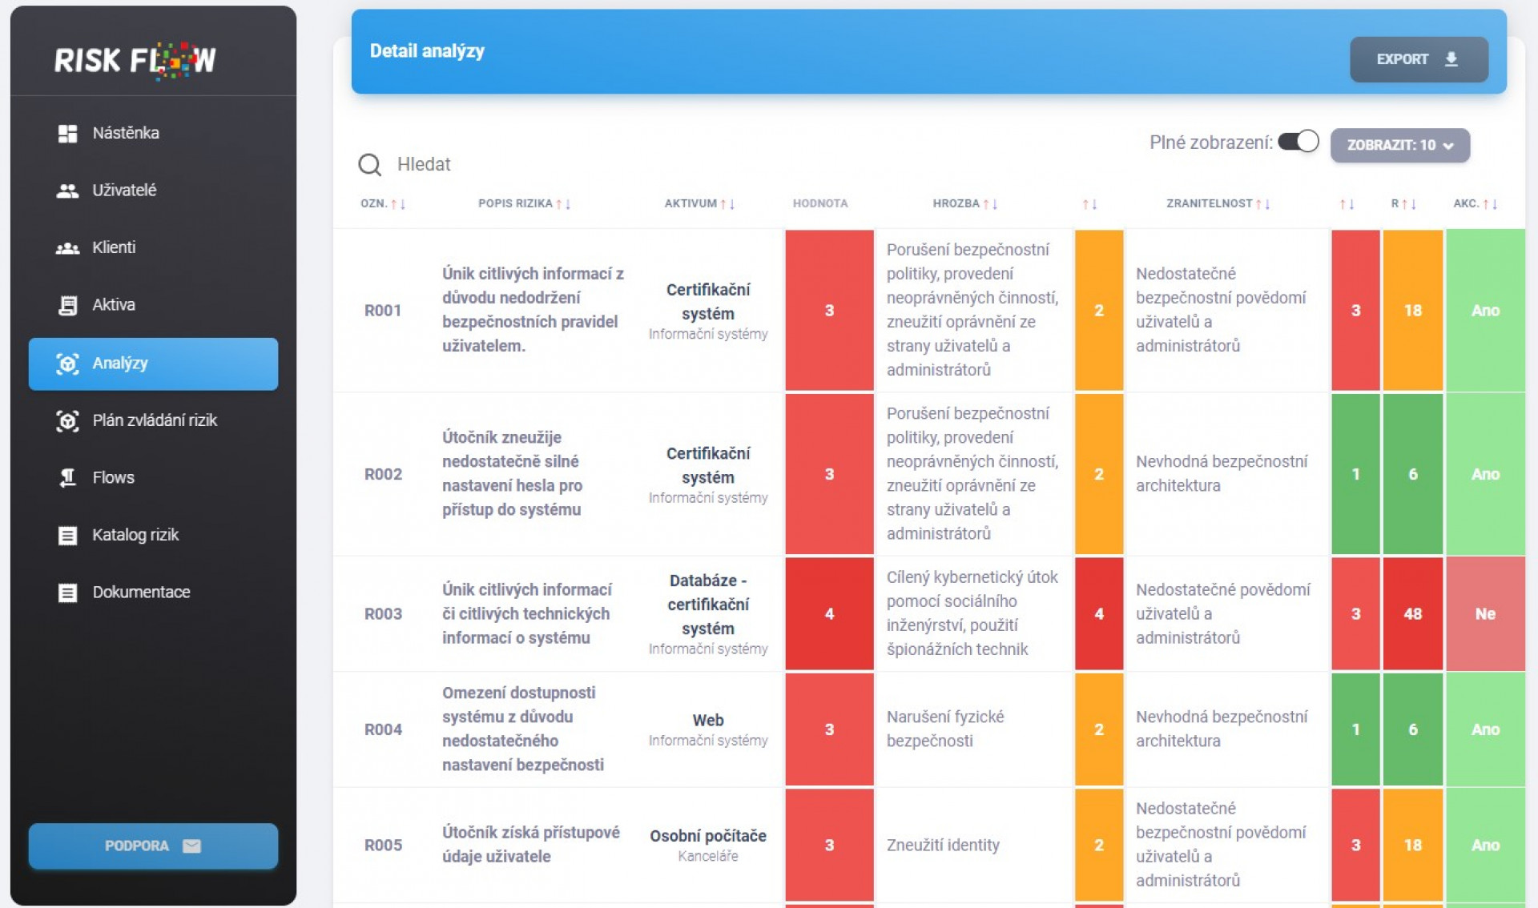The width and height of the screenshot is (1538, 908).
Task: Click the Ne action cell of R003
Action: coord(1484,613)
